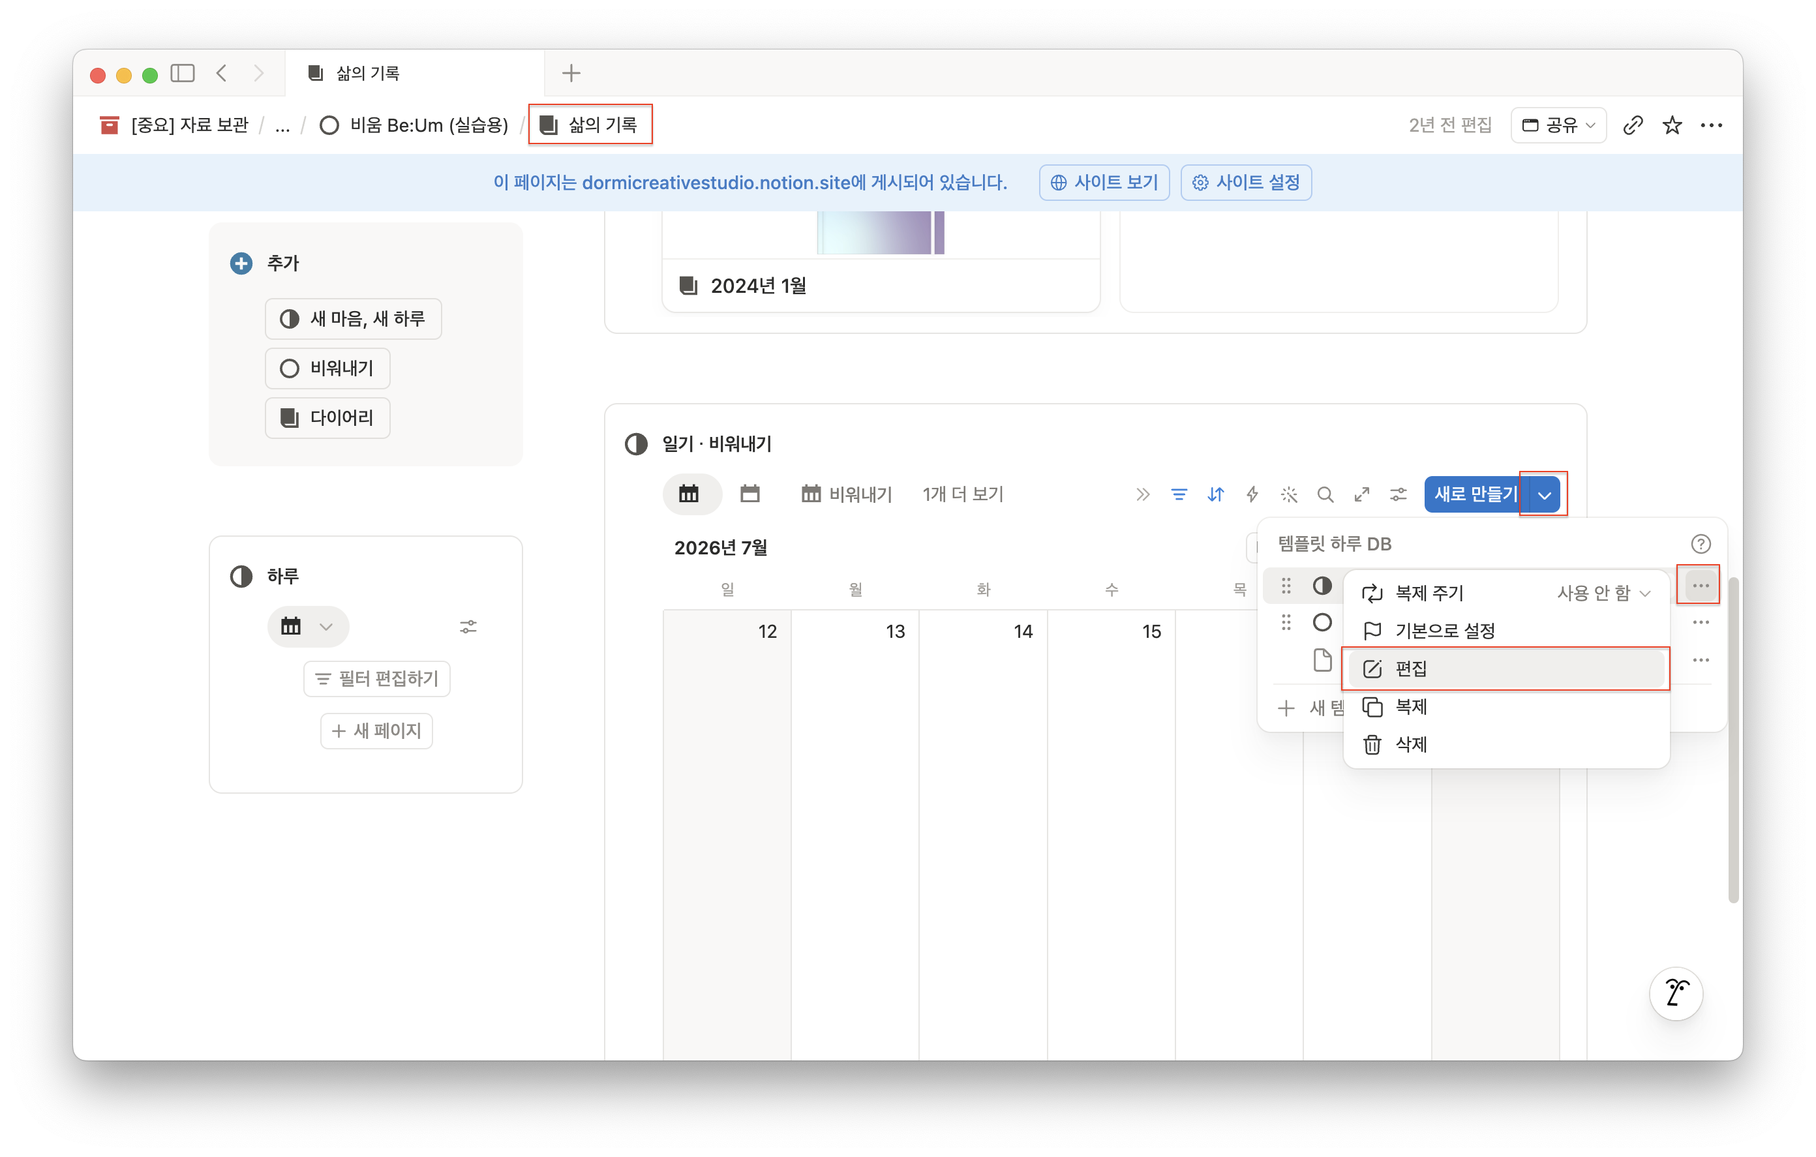Select 복제 in the context menu
Image resolution: width=1816 pixels, height=1157 pixels.
click(1506, 707)
